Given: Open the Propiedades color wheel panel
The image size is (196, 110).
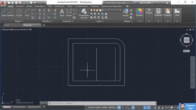Looking at the screenshot, I should tap(140, 13).
